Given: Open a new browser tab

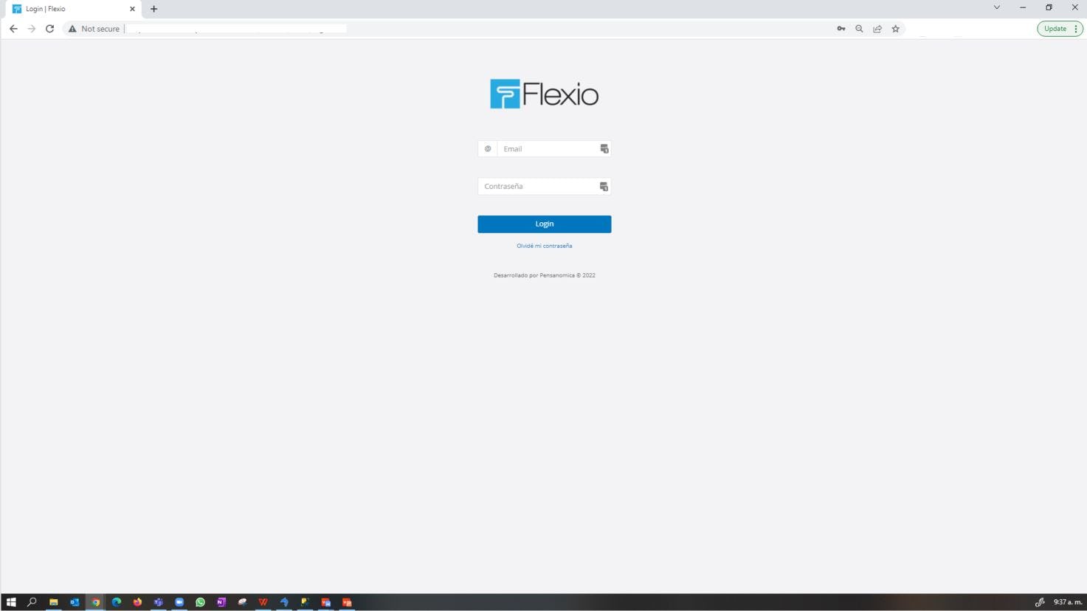Looking at the screenshot, I should pyautogui.click(x=153, y=8).
